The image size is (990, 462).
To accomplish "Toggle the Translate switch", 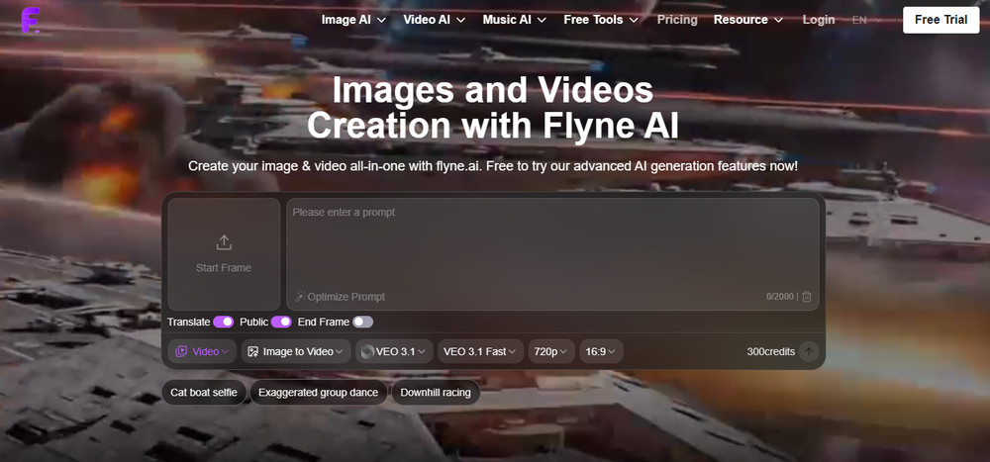I will pos(224,322).
